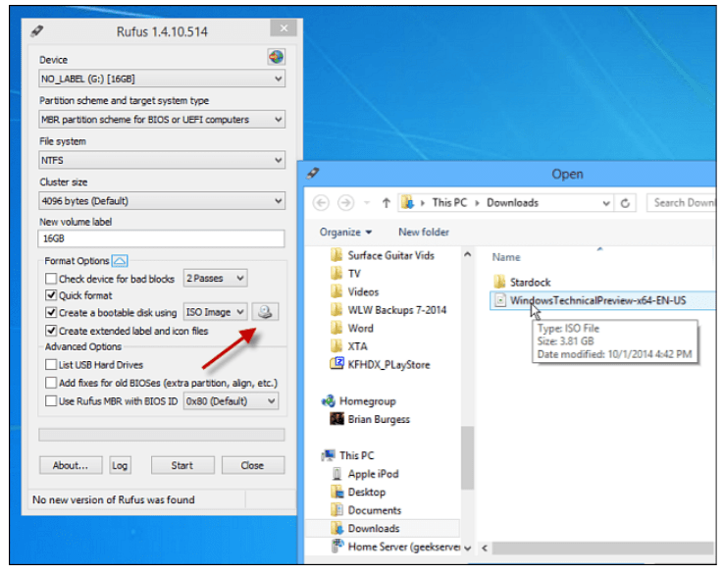This screenshot has height=575, width=723.
Task: Click the navigation pane scrollbar thumb
Action: (468, 457)
